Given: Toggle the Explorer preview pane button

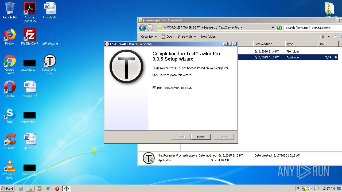Looking at the screenshot, I should [336, 37].
